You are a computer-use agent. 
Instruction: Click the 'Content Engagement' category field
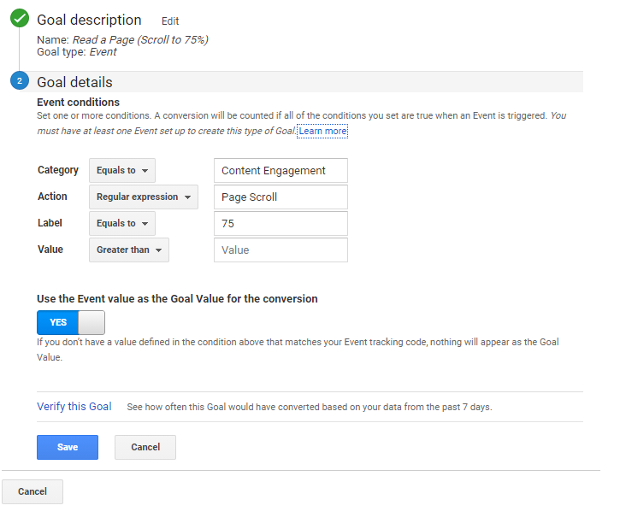(x=281, y=171)
